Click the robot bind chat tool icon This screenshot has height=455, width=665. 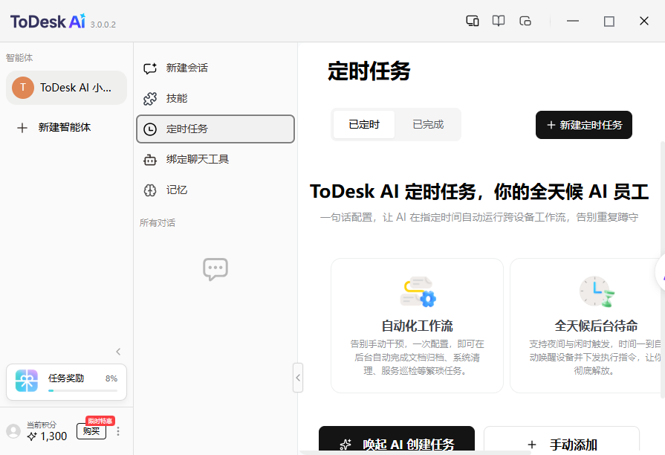coord(150,160)
